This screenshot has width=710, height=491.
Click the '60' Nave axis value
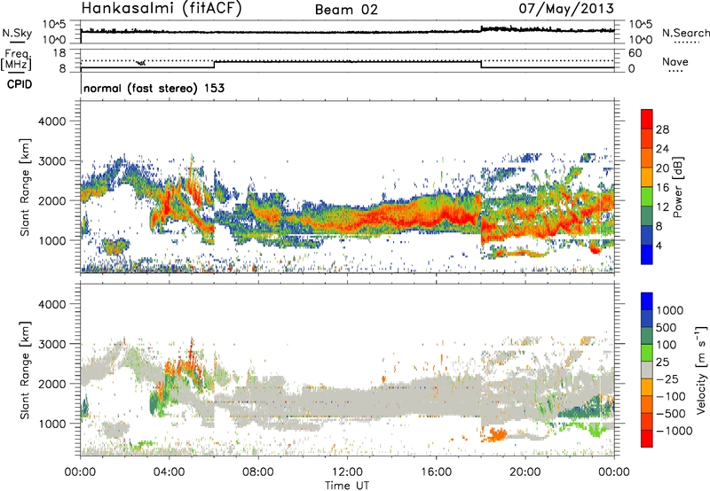pos(635,53)
